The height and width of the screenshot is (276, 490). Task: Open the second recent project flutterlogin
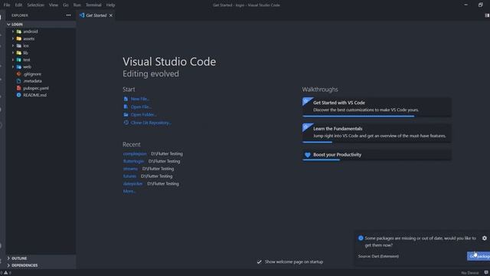tap(133, 161)
